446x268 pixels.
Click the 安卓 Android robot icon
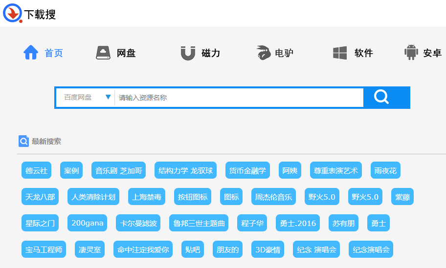[x=411, y=53]
